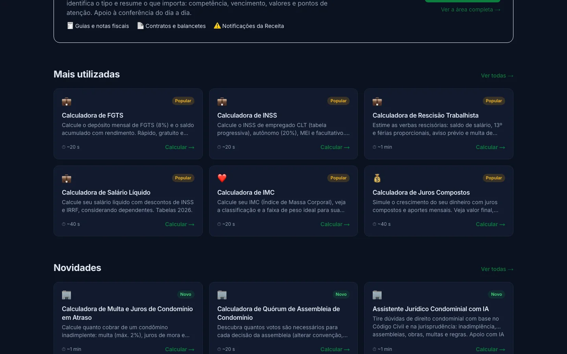Click description starting Tire dúvidas de direito condominial
This screenshot has width=567, height=354.
(438, 326)
